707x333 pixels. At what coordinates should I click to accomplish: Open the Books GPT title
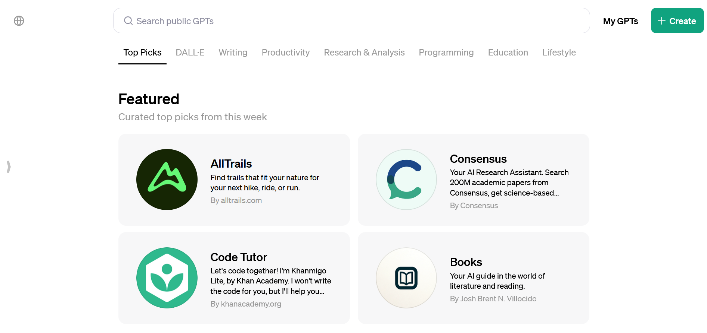[x=466, y=262]
